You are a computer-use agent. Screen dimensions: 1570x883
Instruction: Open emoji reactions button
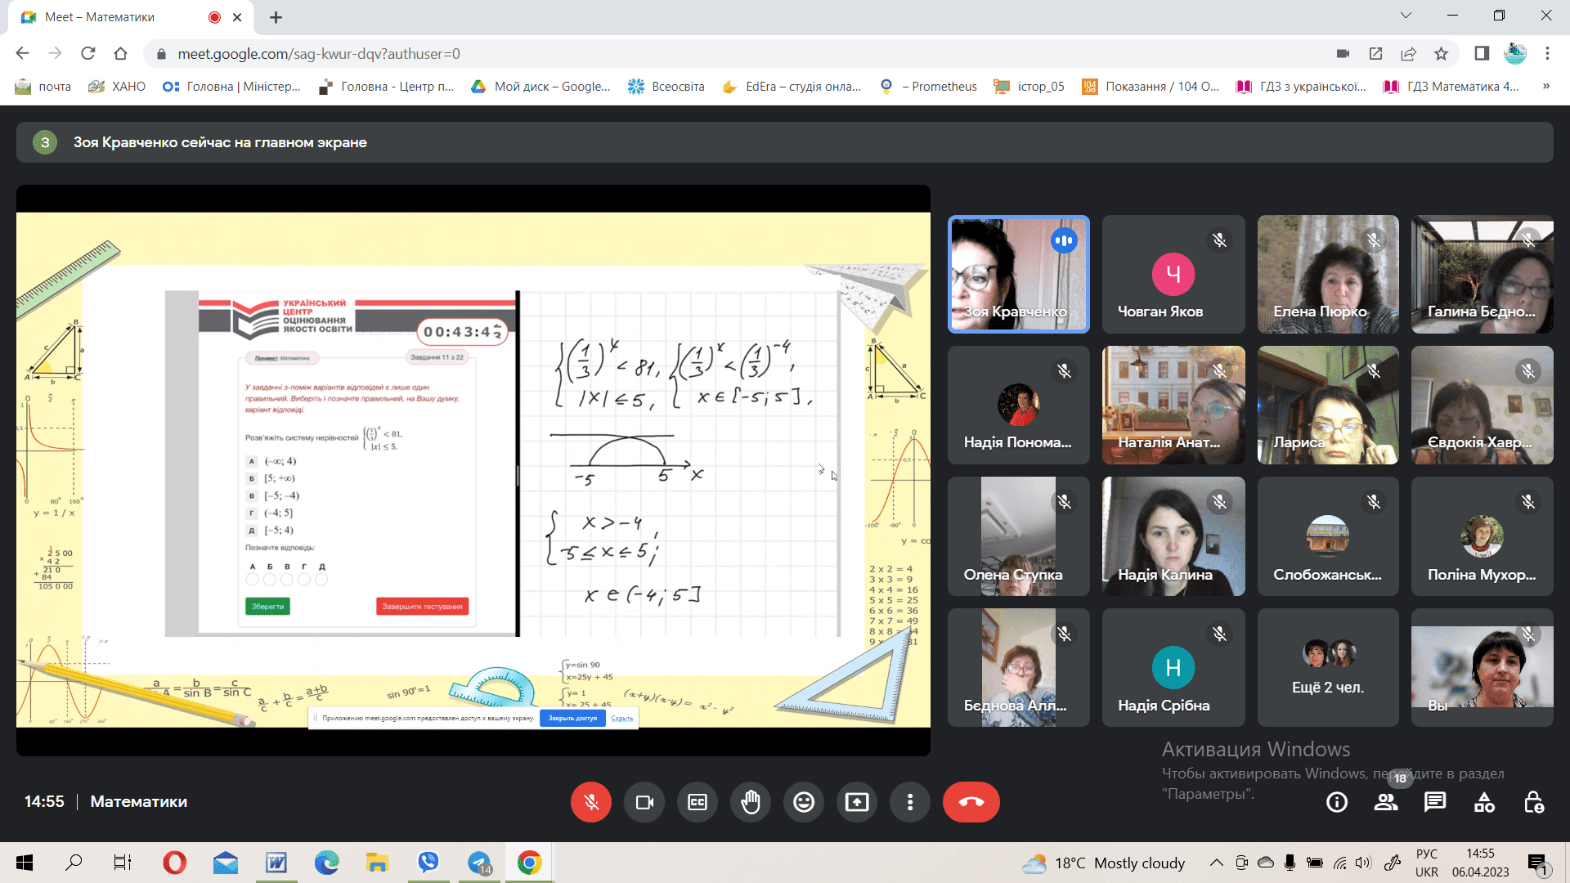pos(804,802)
